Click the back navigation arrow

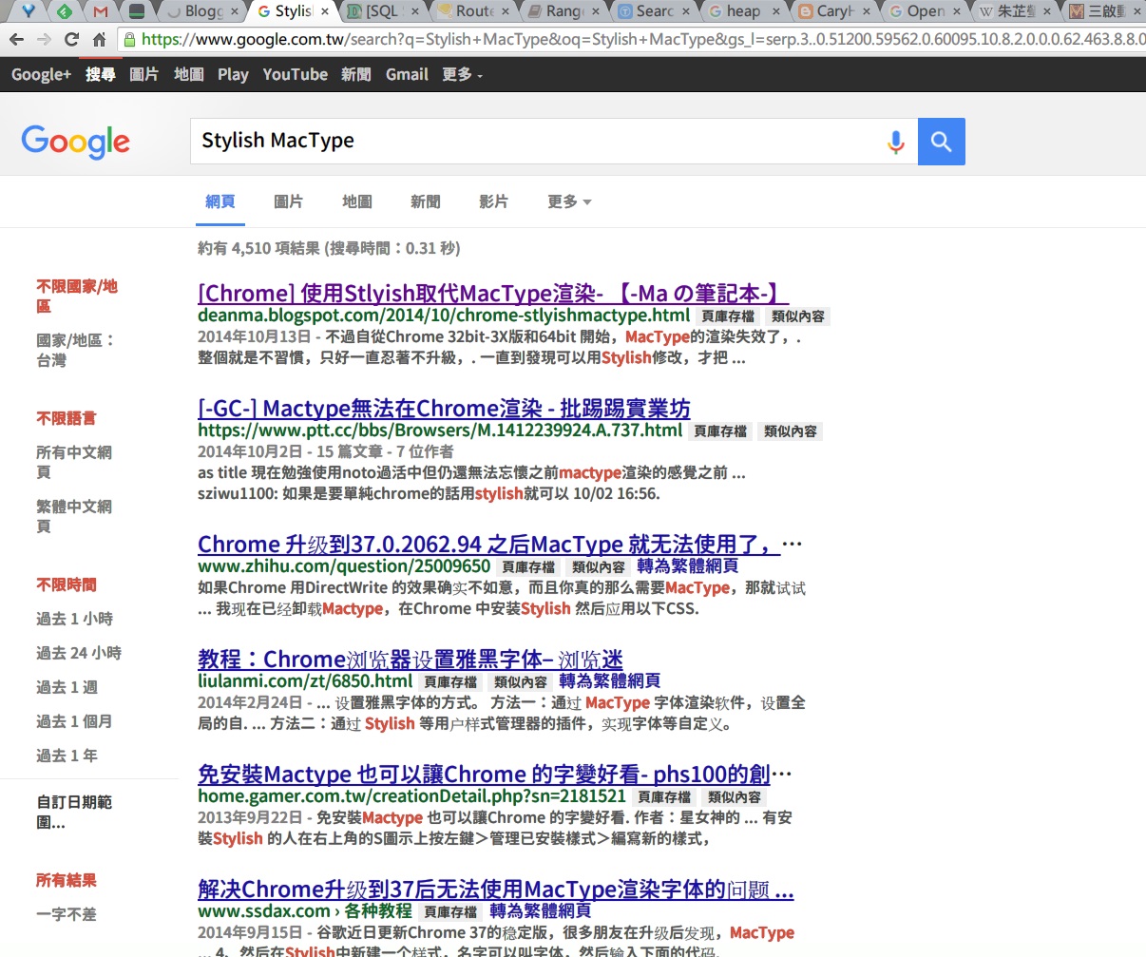pos(17,39)
